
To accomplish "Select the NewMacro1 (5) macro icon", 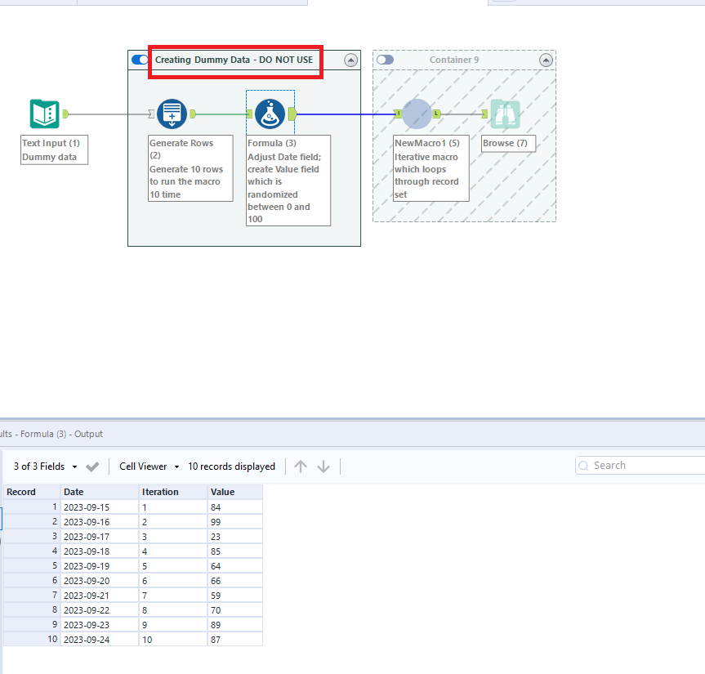I will coord(417,114).
